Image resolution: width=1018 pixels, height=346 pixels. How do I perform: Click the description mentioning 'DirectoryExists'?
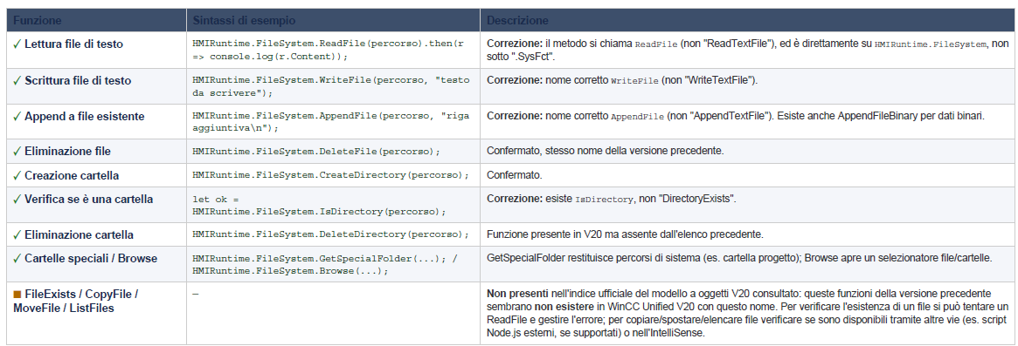[x=611, y=199]
